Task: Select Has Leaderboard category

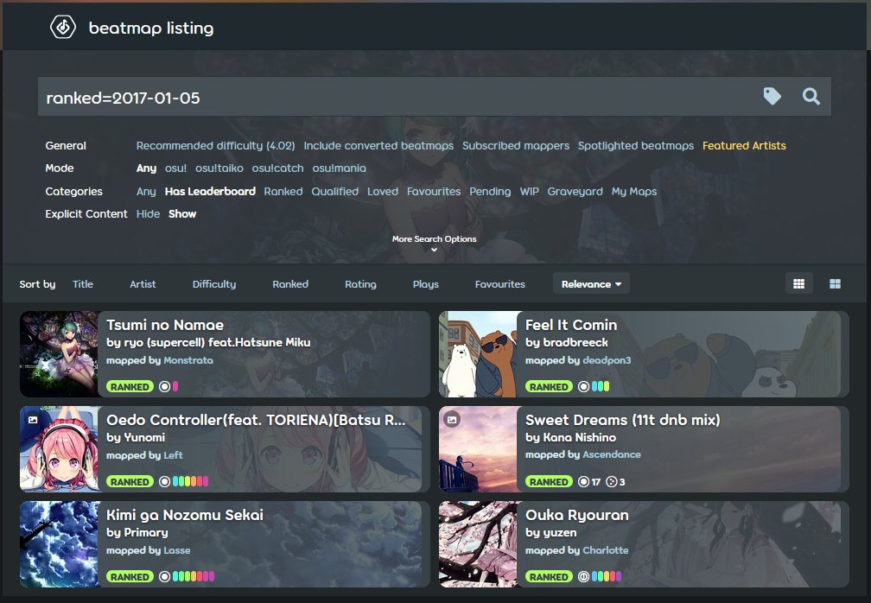Action: [x=210, y=192]
